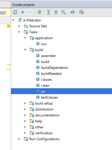112x150 pixels.
Task: Select the buildDependents task
Action: click(55, 68)
